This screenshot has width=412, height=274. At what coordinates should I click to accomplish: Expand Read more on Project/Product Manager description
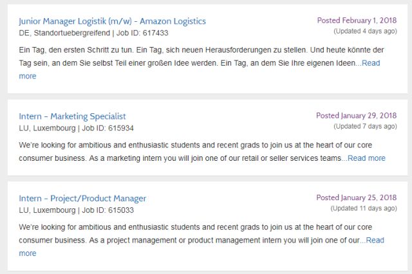pyautogui.click(x=374, y=241)
